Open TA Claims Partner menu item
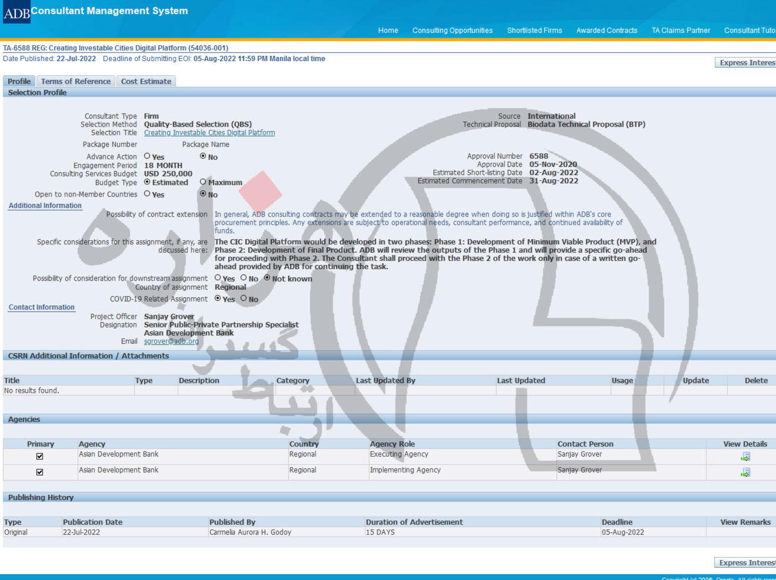The height and width of the screenshot is (580, 776). pos(680,31)
